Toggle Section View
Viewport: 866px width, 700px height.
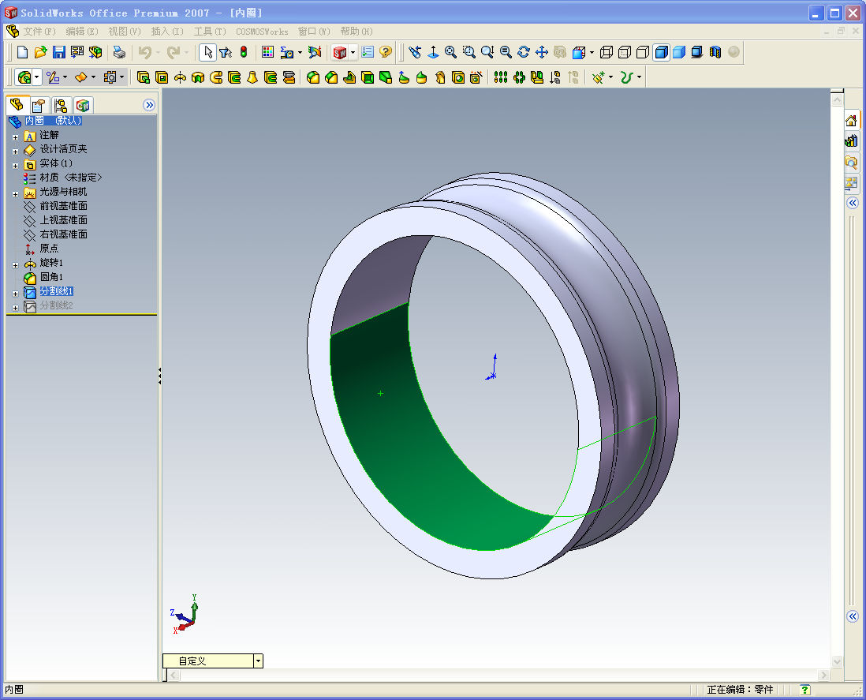(x=715, y=53)
